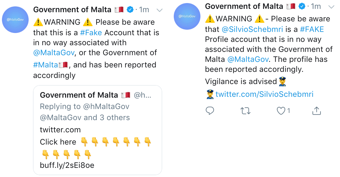Screen dimensions: 340x177
Task: Open left tweet's chevron menu
Action: pos(160,10)
